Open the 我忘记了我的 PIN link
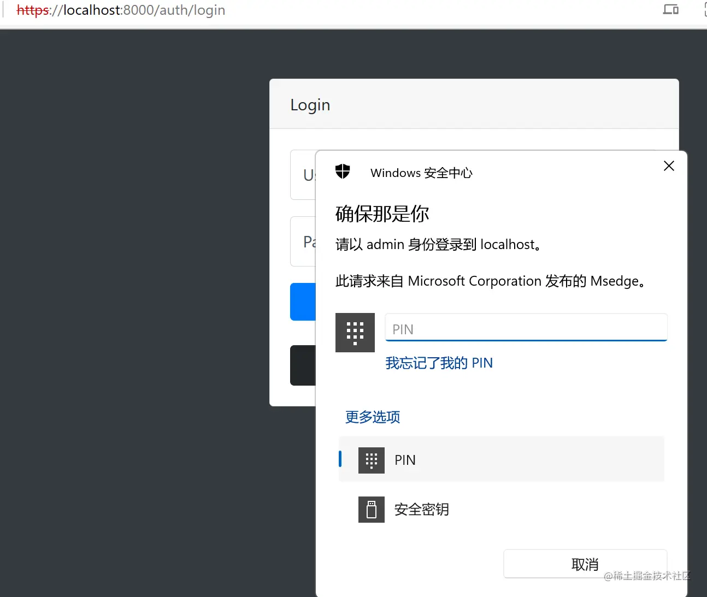Screen dimensions: 707x597 tap(439, 363)
